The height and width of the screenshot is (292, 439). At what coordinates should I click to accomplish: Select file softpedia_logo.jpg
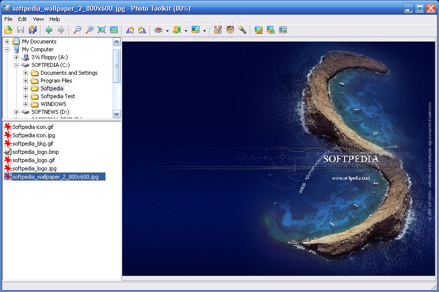click(34, 168)
